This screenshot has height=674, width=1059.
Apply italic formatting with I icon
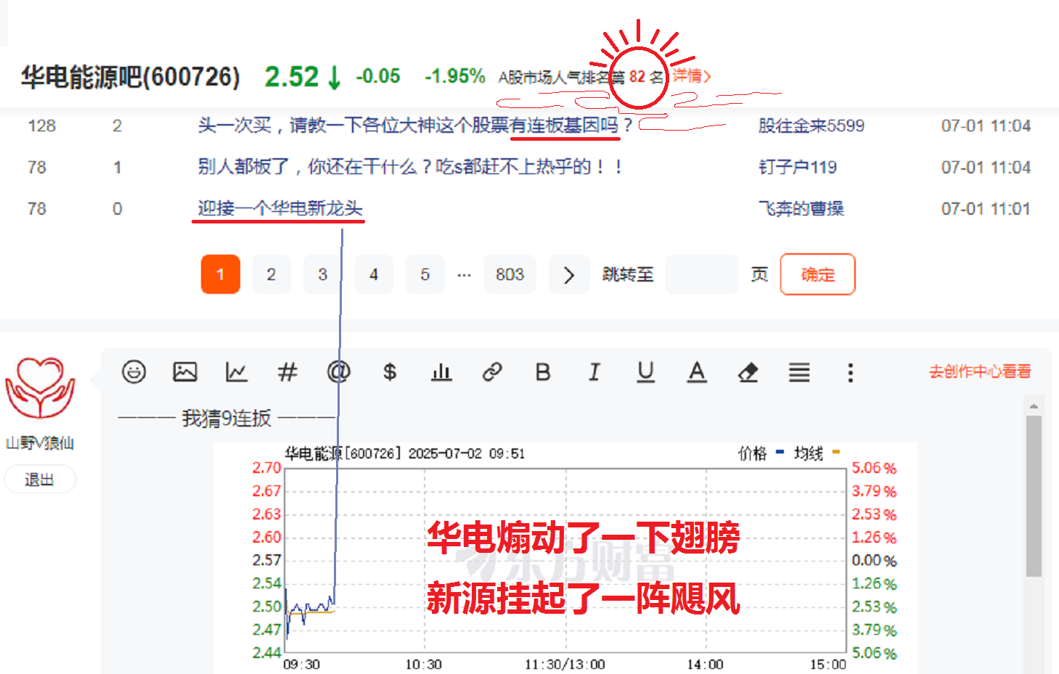click(594, 372)
